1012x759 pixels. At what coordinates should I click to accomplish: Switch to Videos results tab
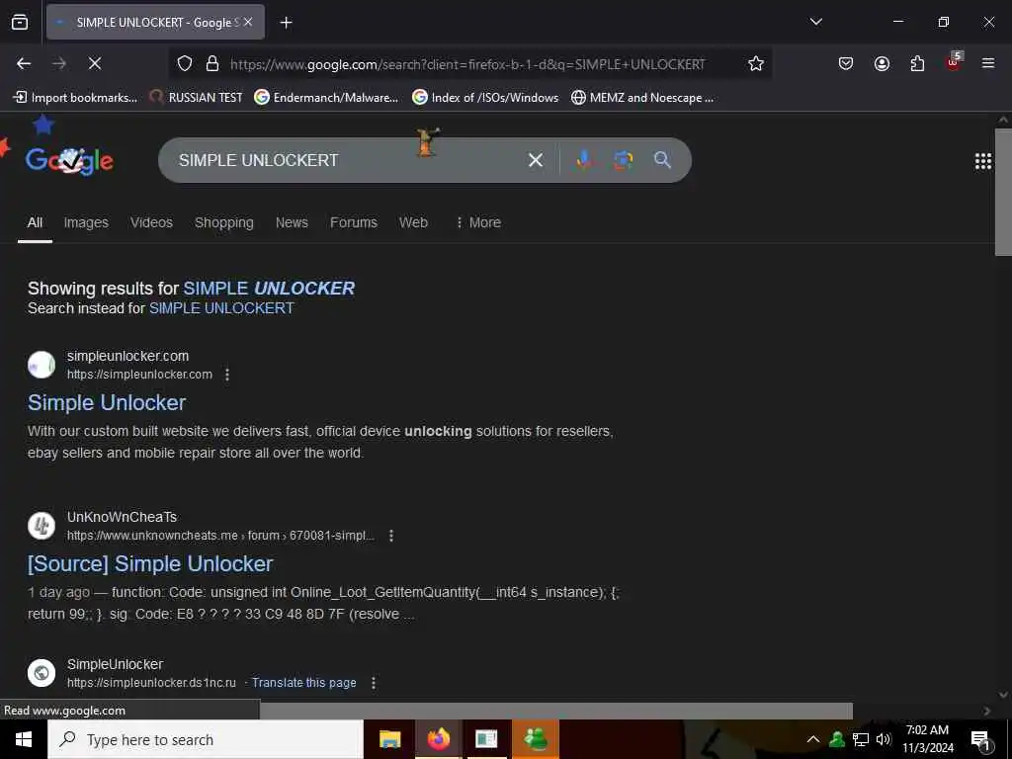151,222
